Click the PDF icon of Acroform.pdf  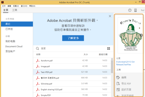click(x=38, y=61)
